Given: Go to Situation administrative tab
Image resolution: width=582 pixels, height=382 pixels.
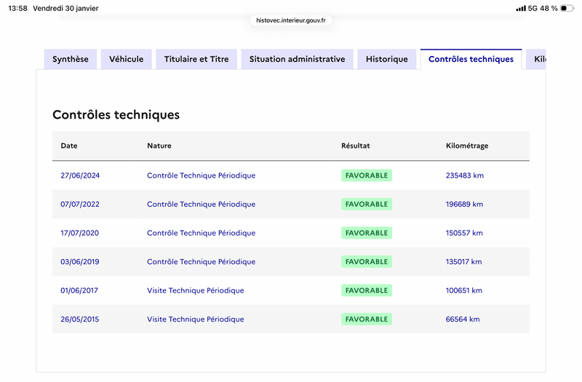Looking at the screenshot, I should pos(297,59).
